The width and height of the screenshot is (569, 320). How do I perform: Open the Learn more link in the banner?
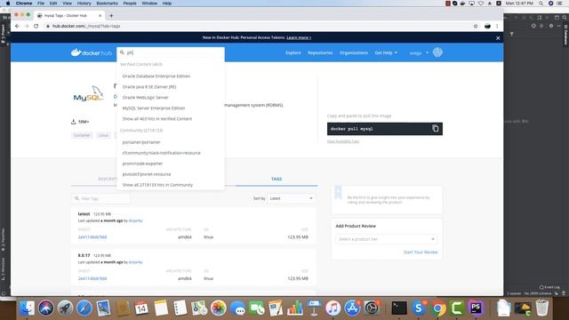(x=299, y=37)
